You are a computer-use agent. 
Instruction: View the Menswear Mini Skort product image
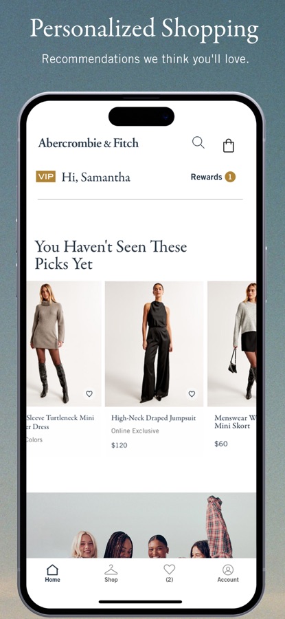coord(232,344)
